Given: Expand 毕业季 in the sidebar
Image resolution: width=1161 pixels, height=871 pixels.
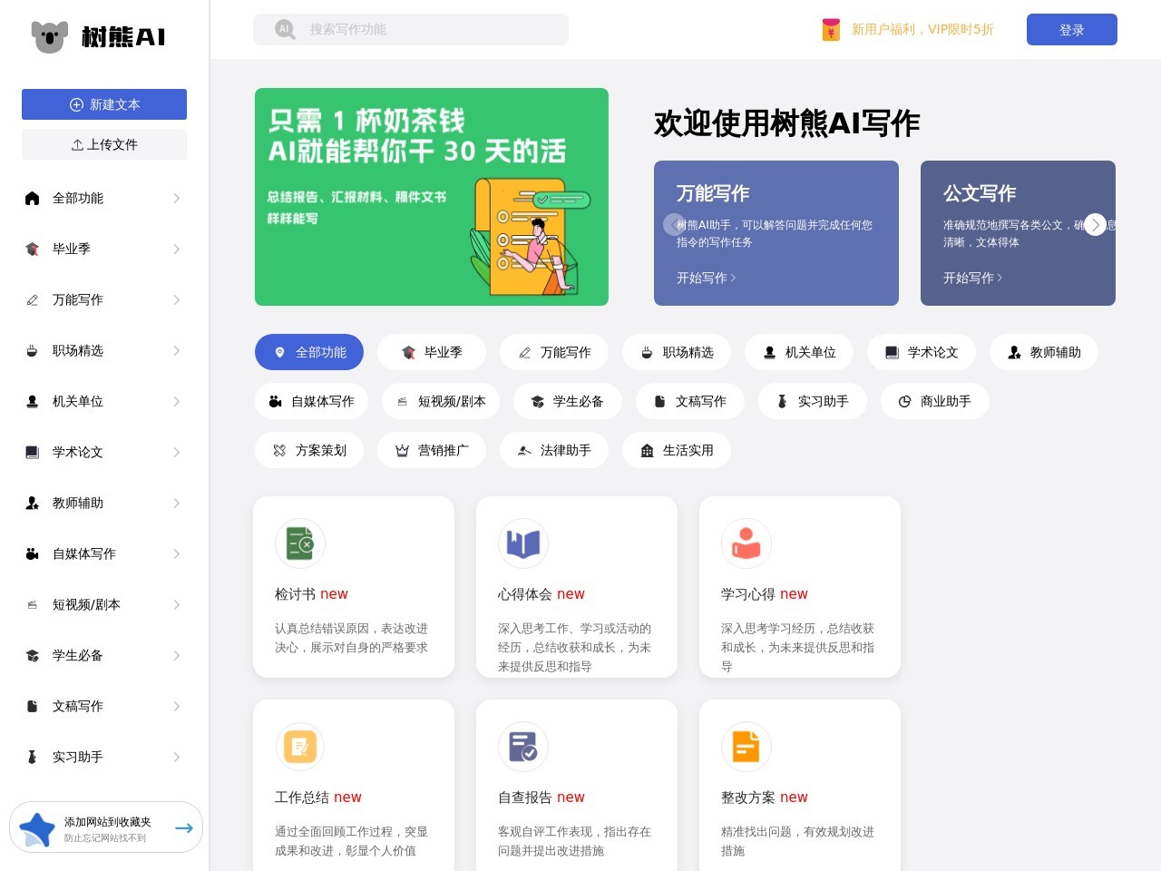Looking at the screenshot, I should (x=176, y=249).
